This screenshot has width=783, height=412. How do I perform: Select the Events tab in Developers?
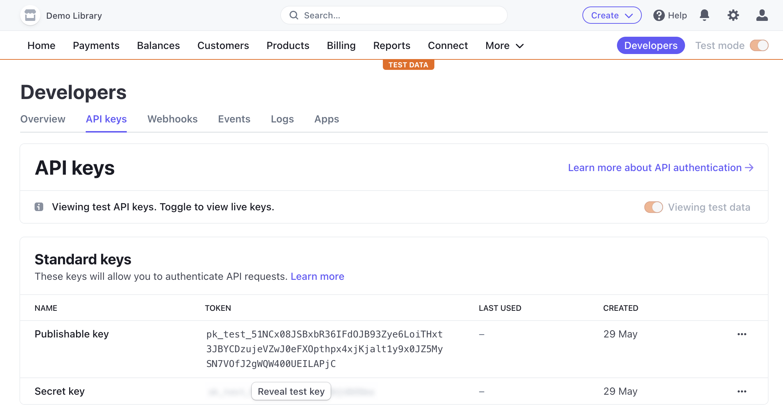[234, 119]
